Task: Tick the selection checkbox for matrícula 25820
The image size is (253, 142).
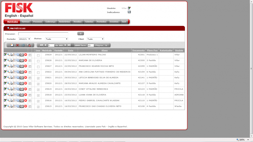Action: [30, 83]
